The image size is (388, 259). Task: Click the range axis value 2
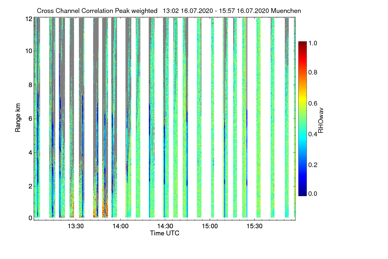tap(30, 186)
